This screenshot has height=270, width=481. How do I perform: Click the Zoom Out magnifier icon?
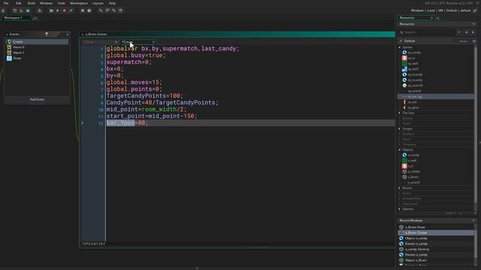[101, 10]
